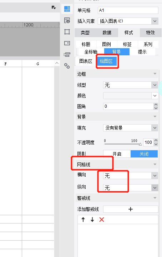Open the hyperlink panel icon
Viewport: 162px width, 257px height.
67,66
